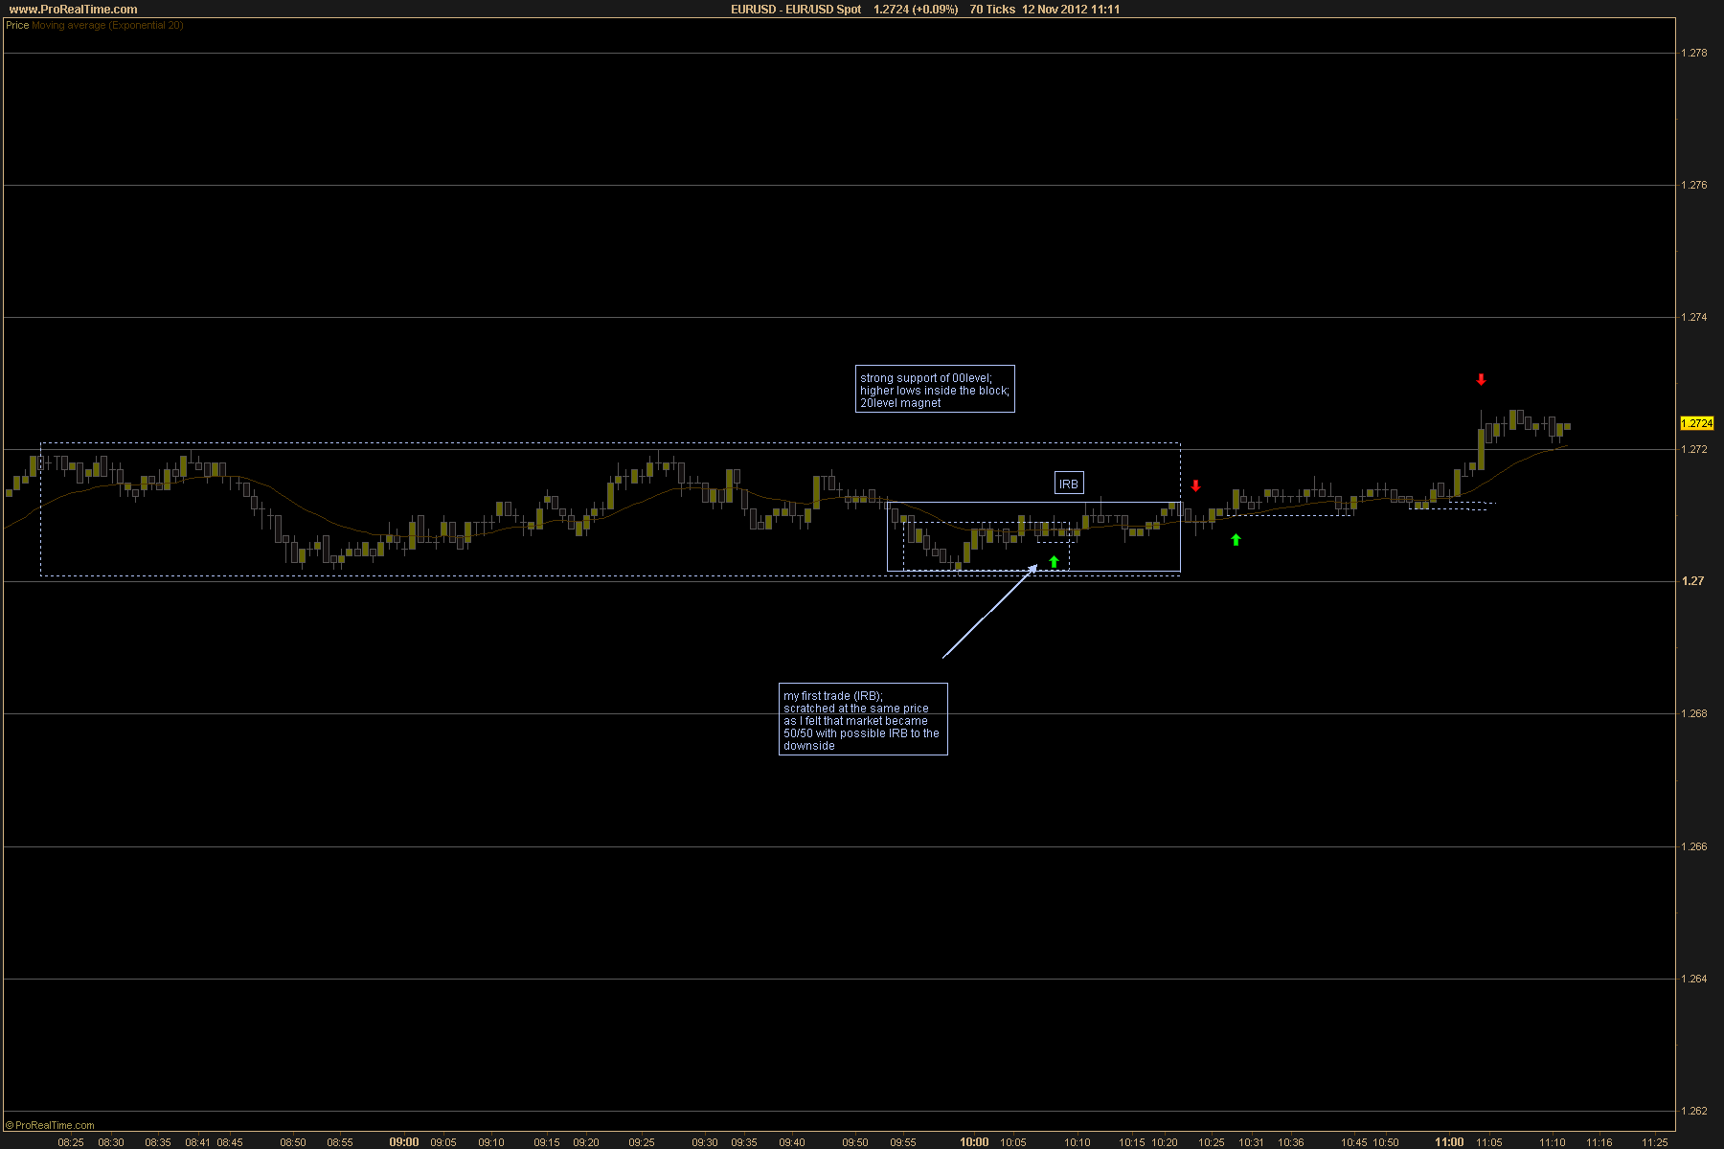1724x1149 pixels.
Task: Open the Moving average (Exponential 20) indicator label
Action: tap(107, 26)
